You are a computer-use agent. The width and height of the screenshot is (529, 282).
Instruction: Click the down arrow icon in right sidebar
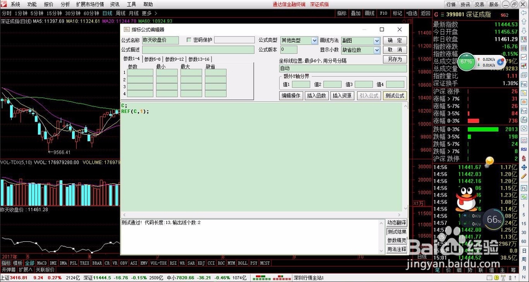coord(524,31)
